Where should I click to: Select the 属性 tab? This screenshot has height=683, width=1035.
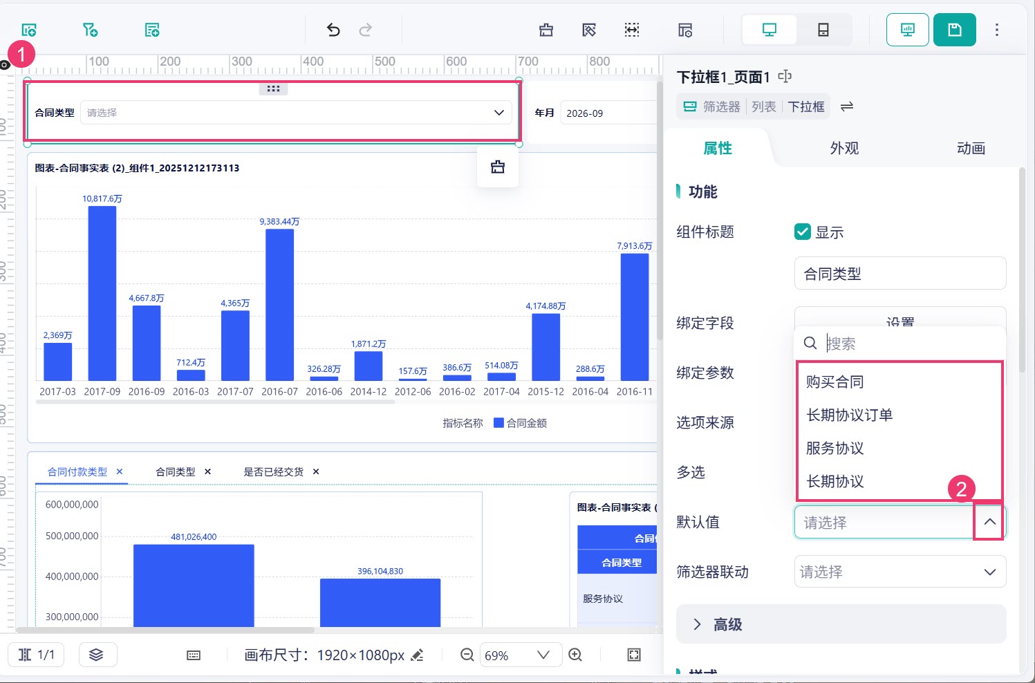pyautogui.click(x=718, y=148)
